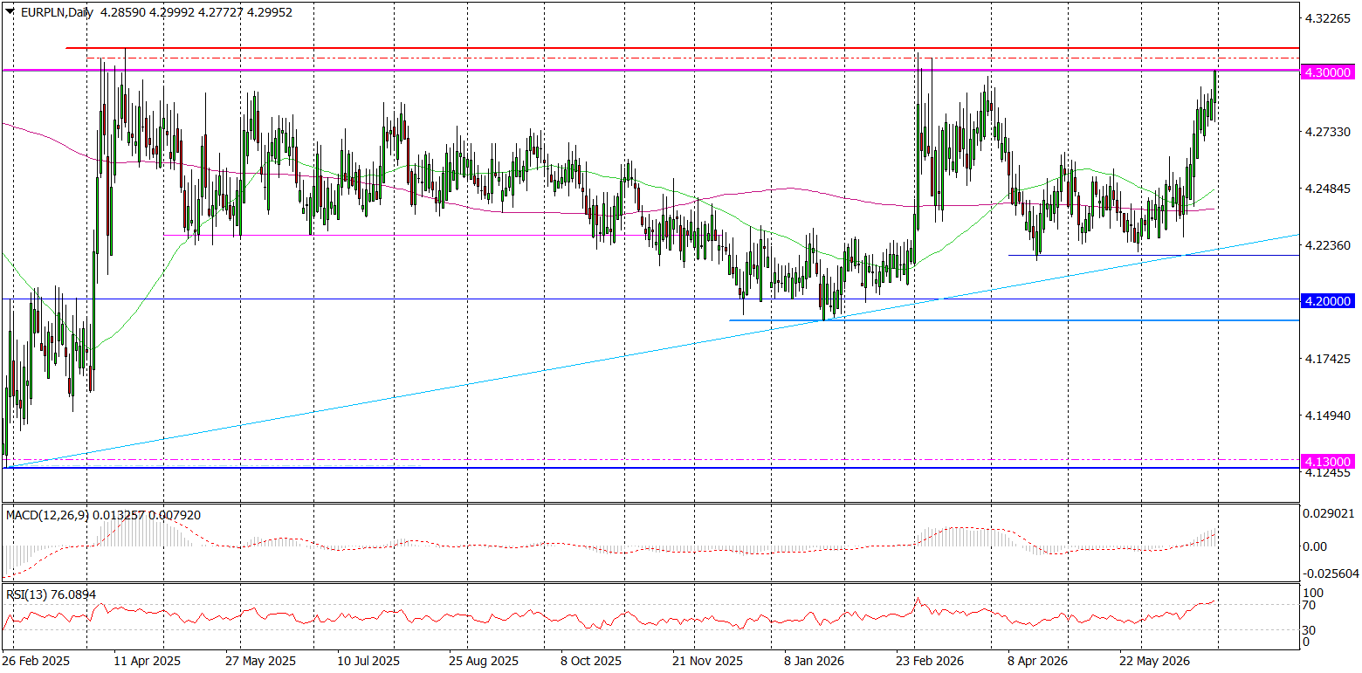
Task: Click the 23 Feb 2026 date label
Action: [x=928, y=662]
